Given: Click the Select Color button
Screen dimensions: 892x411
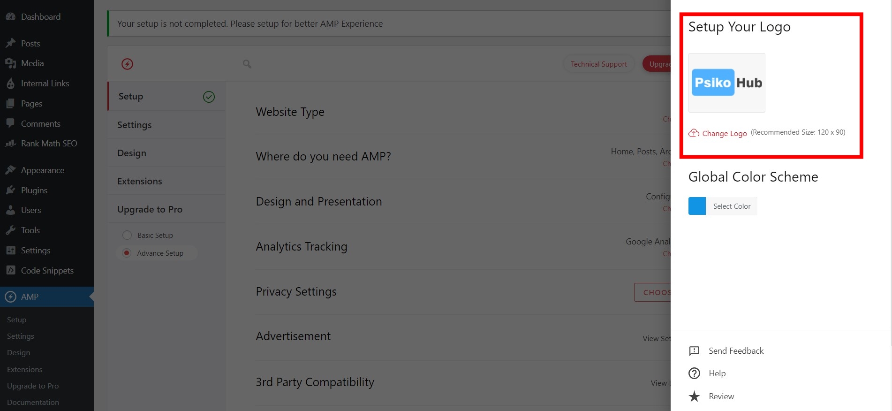Looking at the screenshot, I should pos(732,206).
